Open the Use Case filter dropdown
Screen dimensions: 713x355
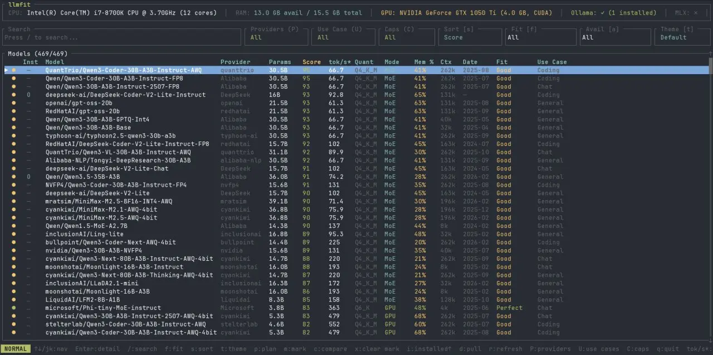click(x=343, y=37)
